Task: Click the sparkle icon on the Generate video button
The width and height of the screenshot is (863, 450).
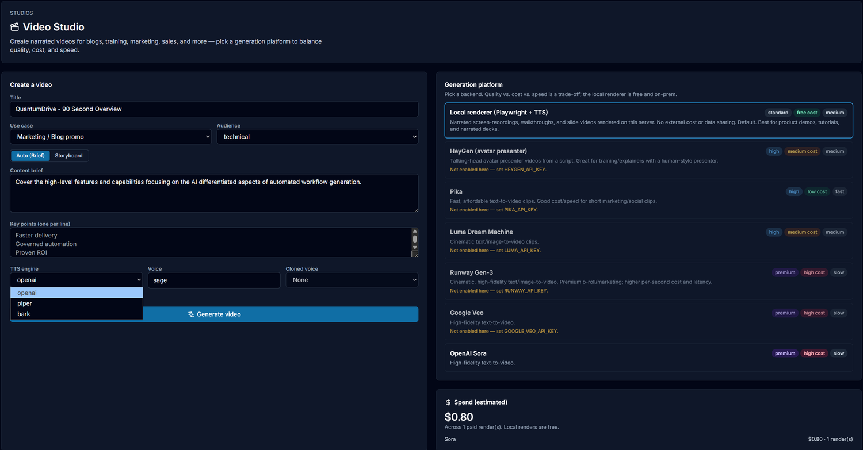Action: click(191, 314)
